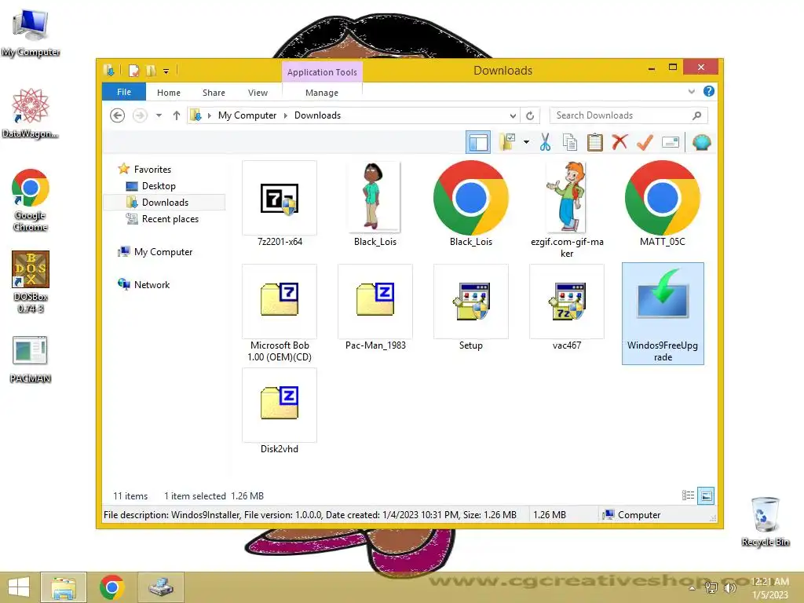Select the ezgif.com-gif-maker thumbnail
Image resolution: width=804 pixels, height=603 pixels.
(567, 210)
